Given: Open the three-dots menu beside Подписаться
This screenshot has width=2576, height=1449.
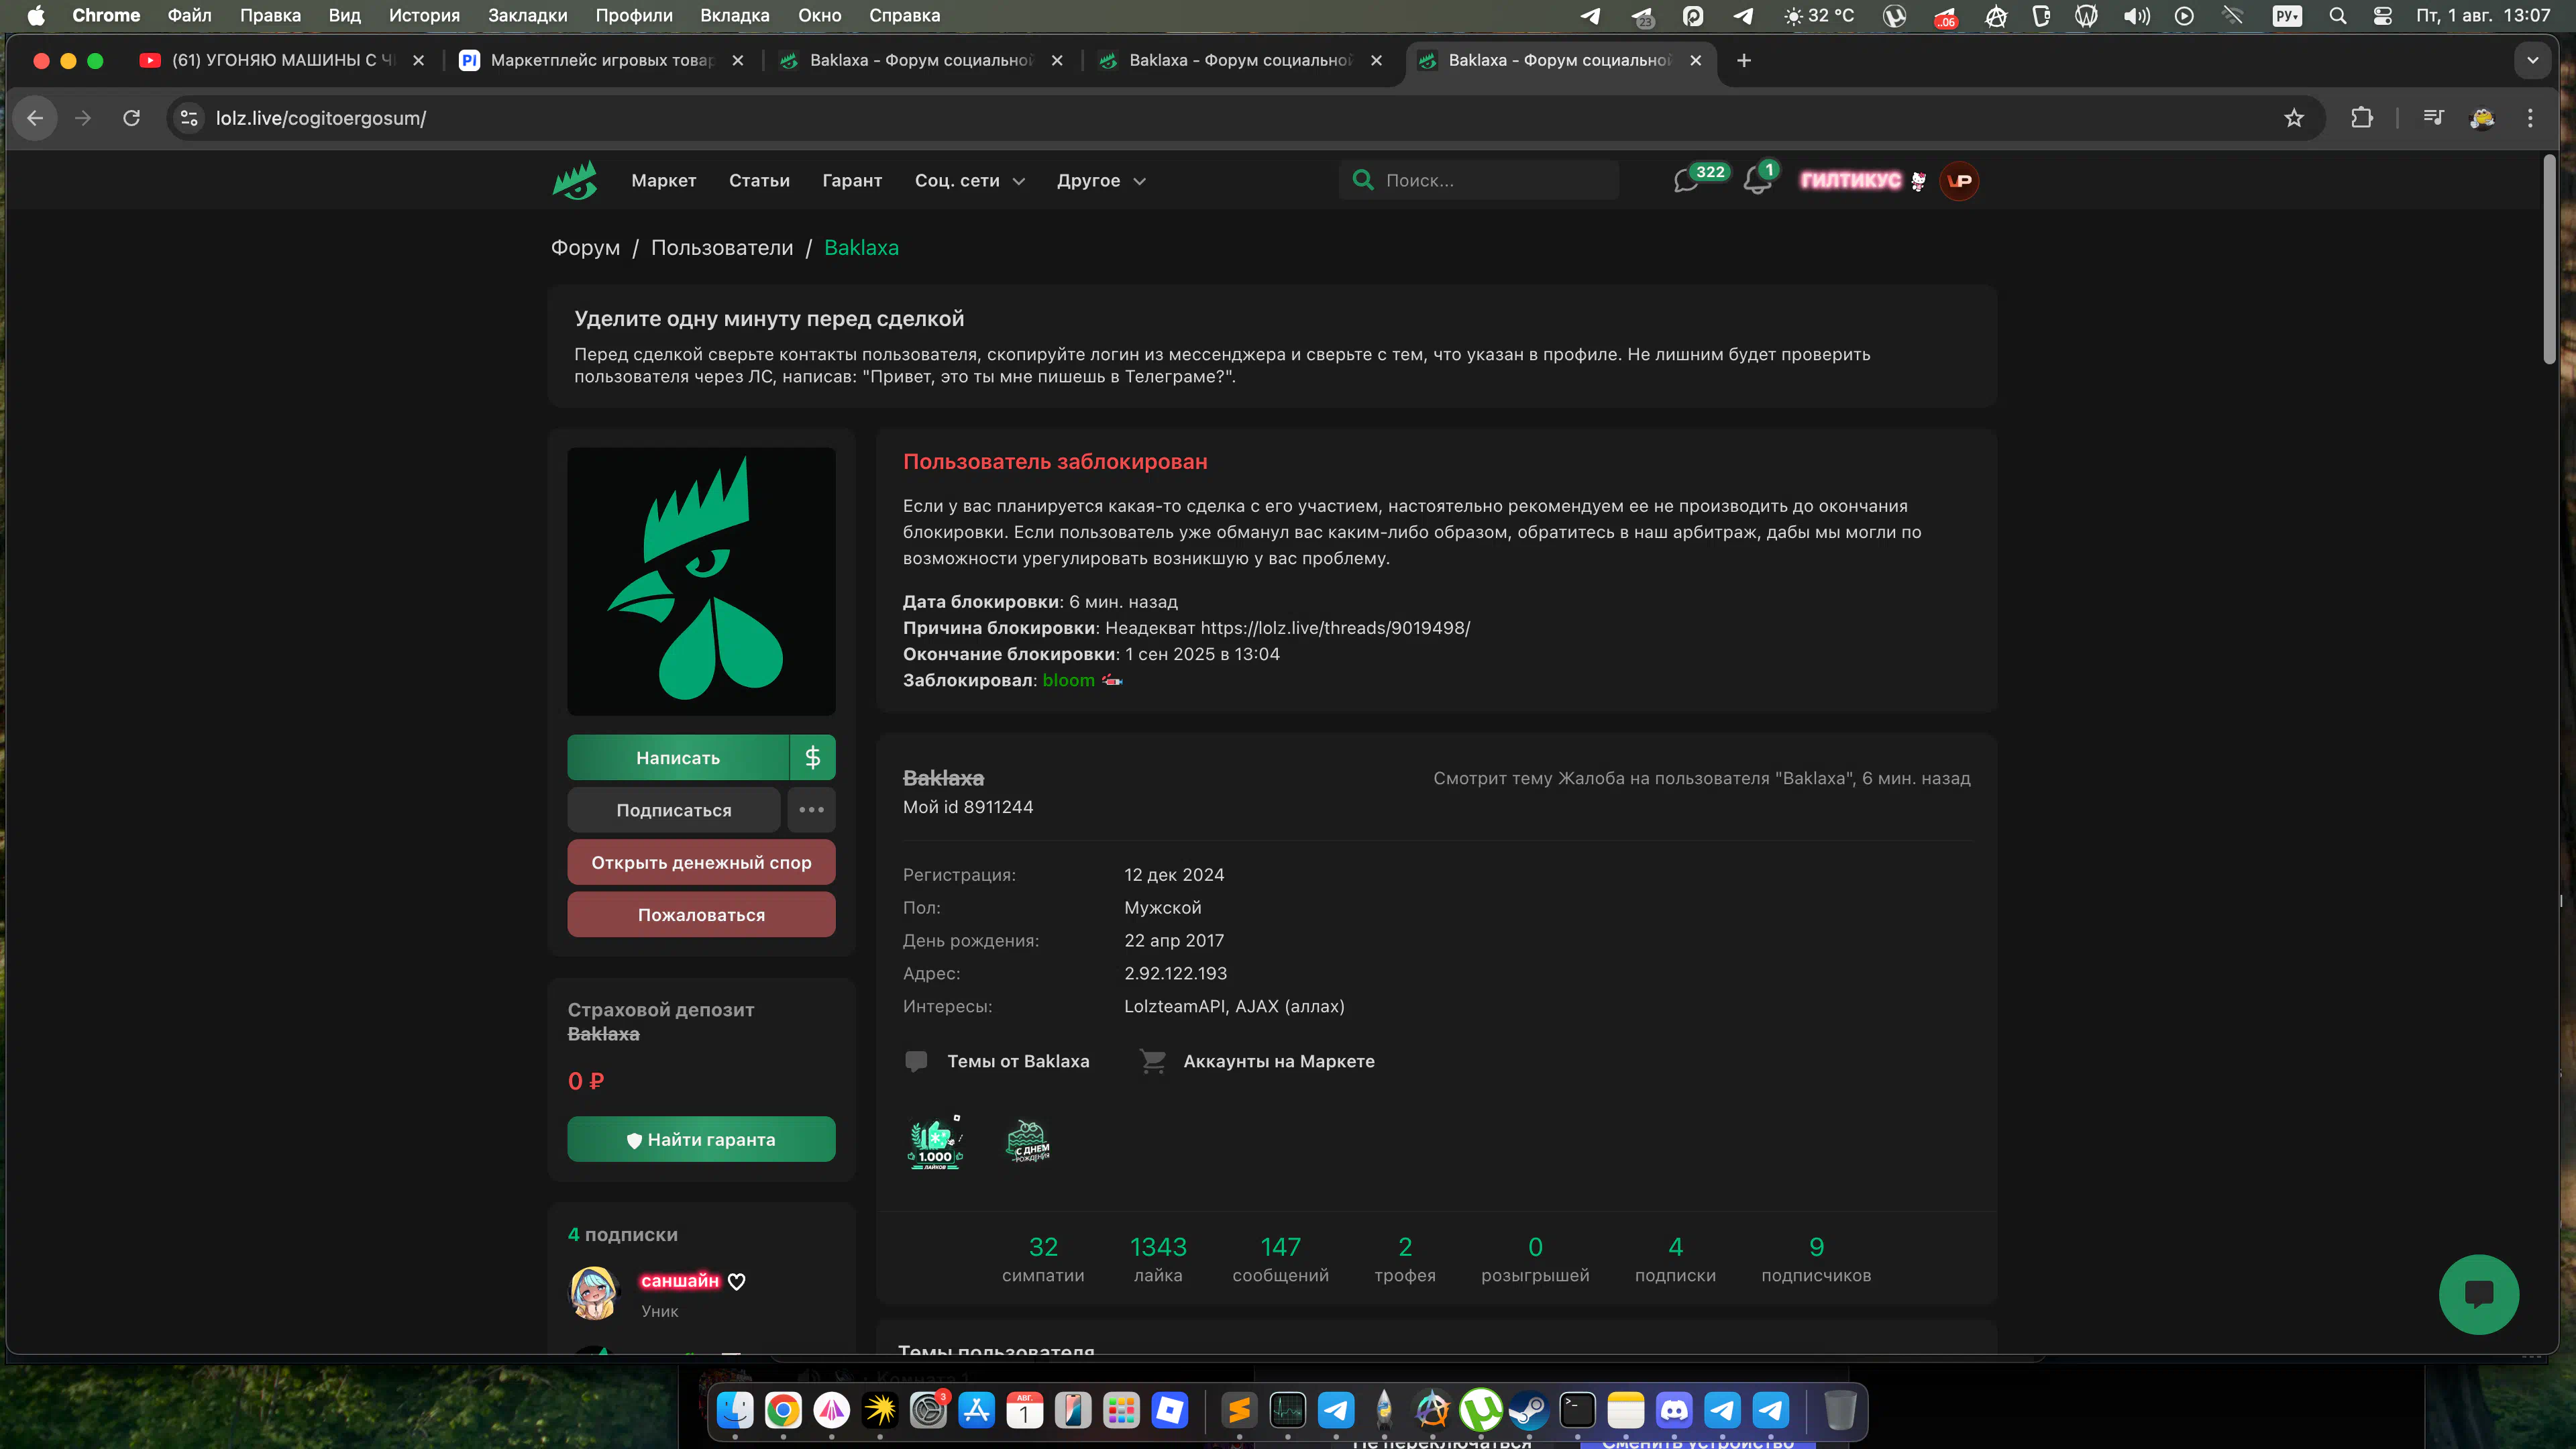Looking at the screenshot, I should pyautogui.click(x=811, y=809).
